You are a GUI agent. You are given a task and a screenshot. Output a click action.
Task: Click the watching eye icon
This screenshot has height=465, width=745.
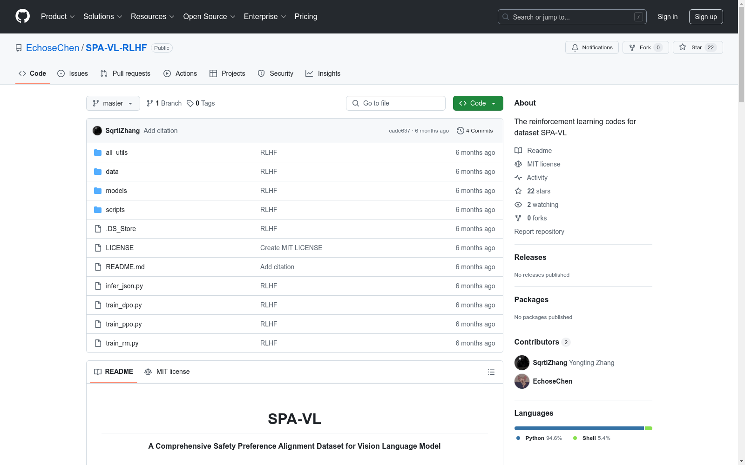click(518, 205)
